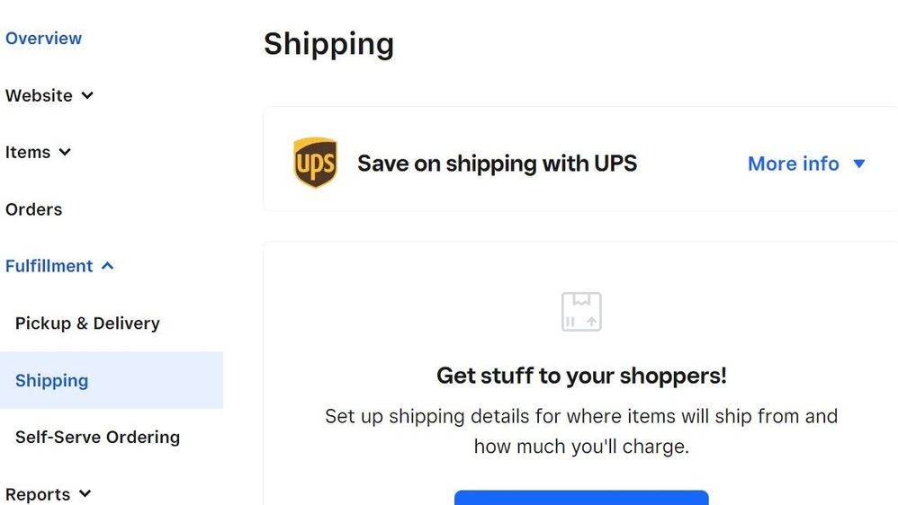Click the Get stuff to your shoppers heading

click(x=581, y=375)
